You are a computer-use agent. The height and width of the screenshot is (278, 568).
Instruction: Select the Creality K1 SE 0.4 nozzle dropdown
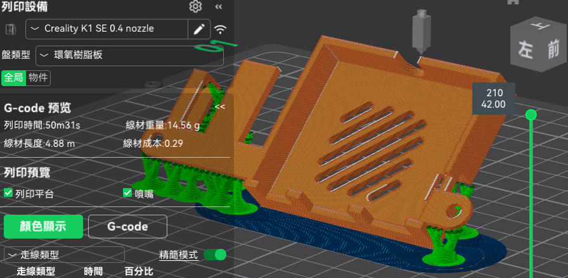coord(107,29)
